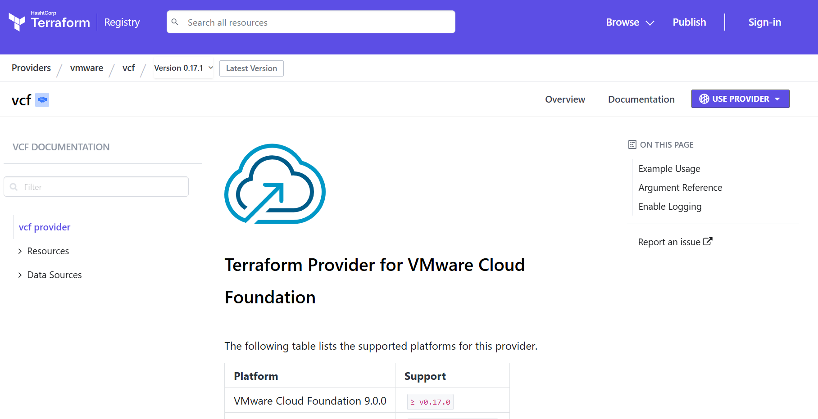
Task: Click the external link icon after Report an issue
Action: (708, 242)
